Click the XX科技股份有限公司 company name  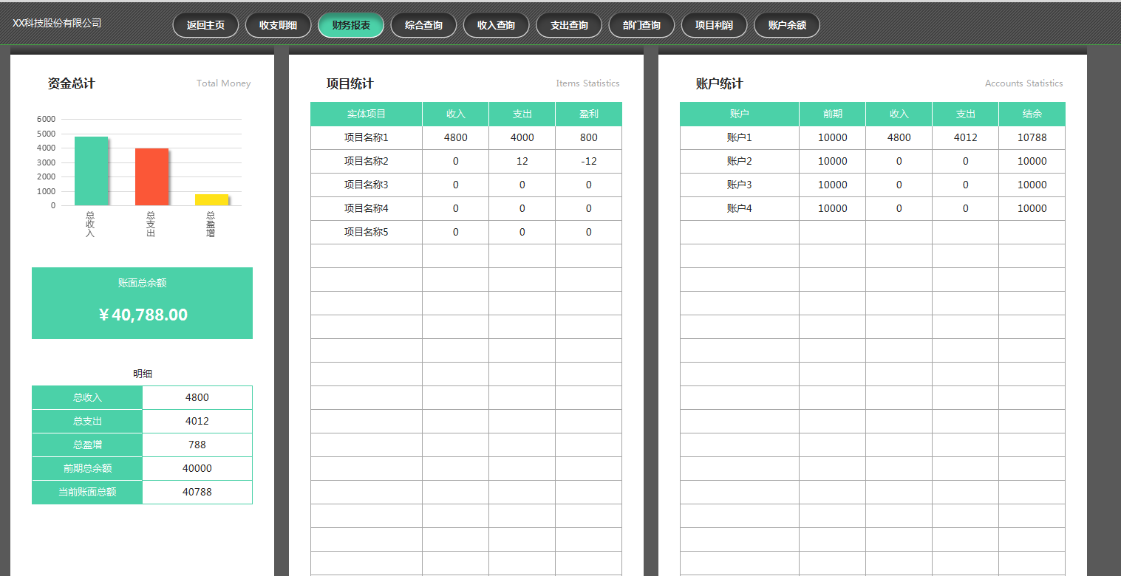pos(57,23)
